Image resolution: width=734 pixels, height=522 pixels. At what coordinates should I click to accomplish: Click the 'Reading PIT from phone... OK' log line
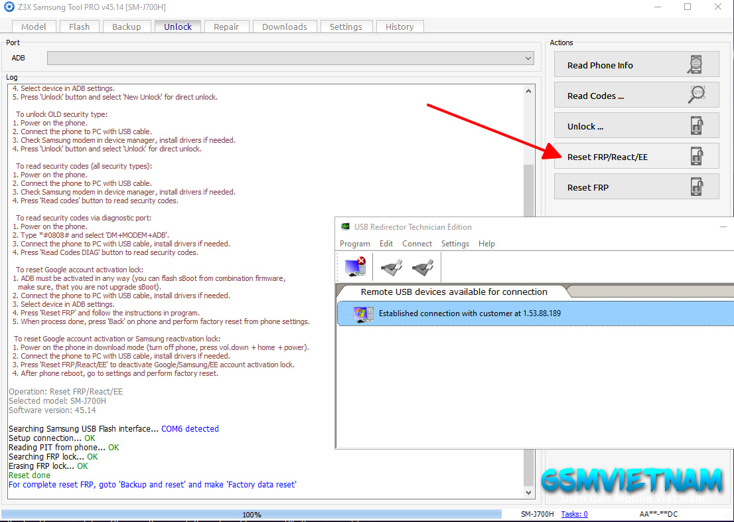pyautogui.click(x=64, y=448)
